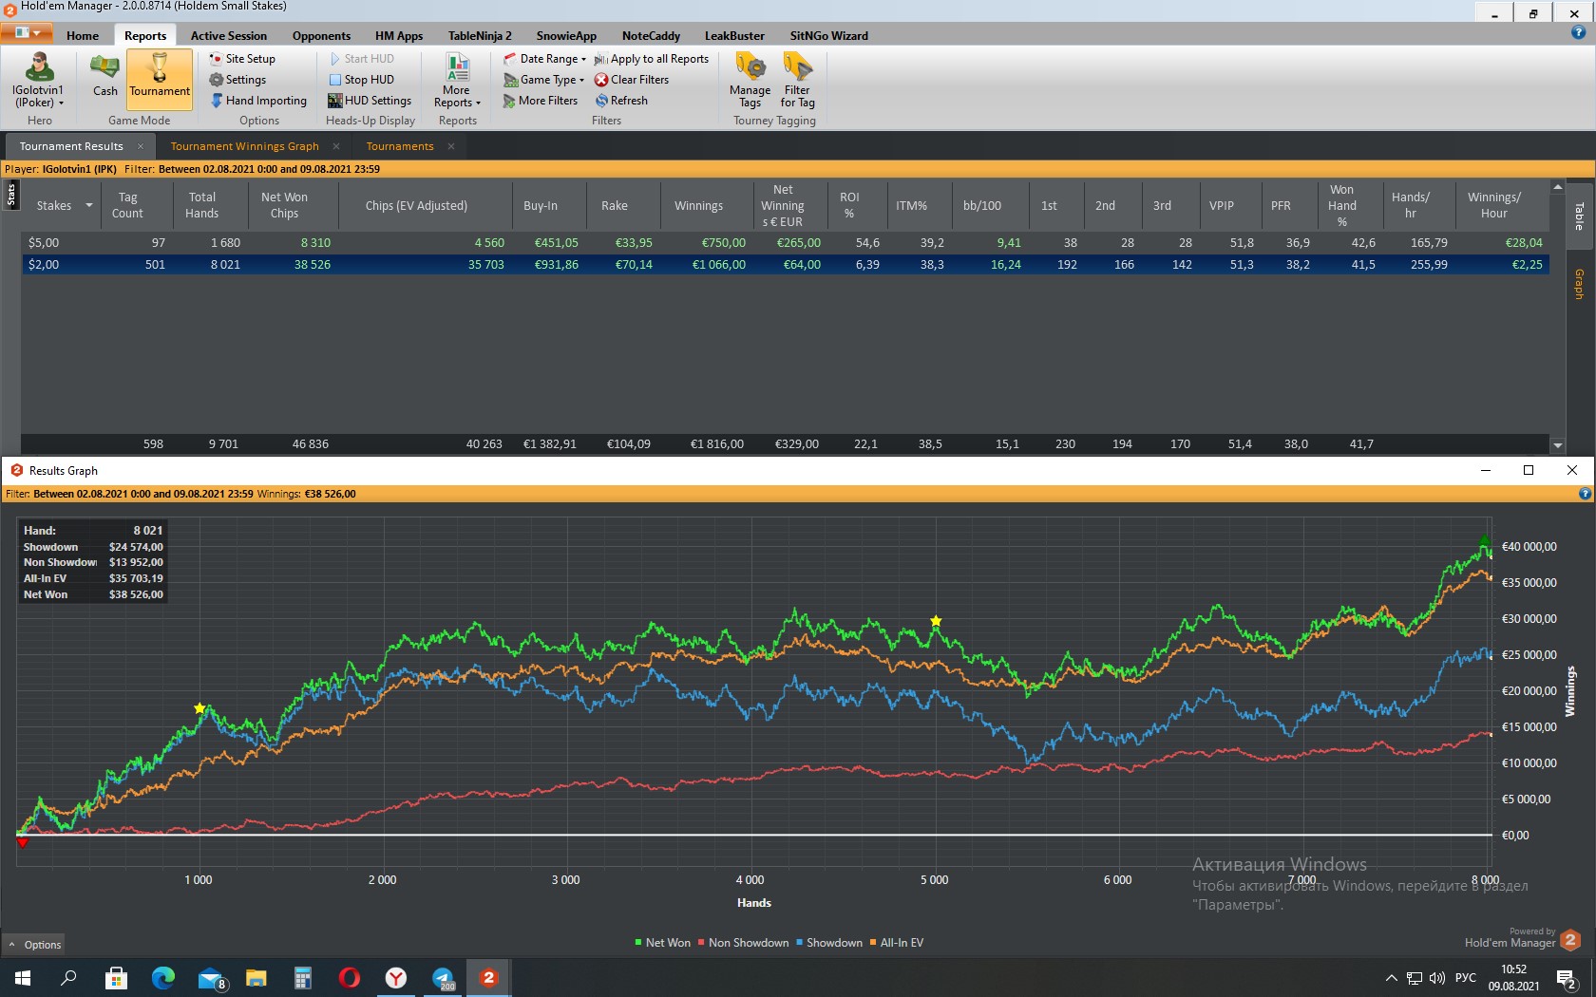Open Hand Importing options
Image resolution: width=1596 pixels, height=997 pixels.
click(258, 101)
